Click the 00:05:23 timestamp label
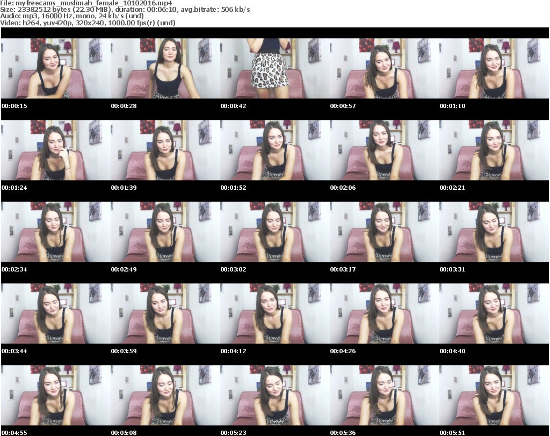 click(233, 433)
